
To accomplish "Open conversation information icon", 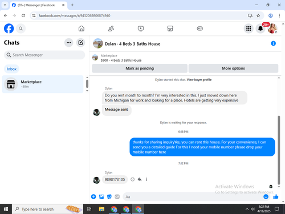I will pos(273,43).
